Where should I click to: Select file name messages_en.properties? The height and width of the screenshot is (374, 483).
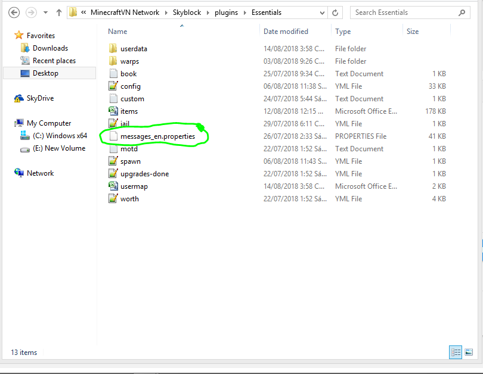tap(157, 136)
